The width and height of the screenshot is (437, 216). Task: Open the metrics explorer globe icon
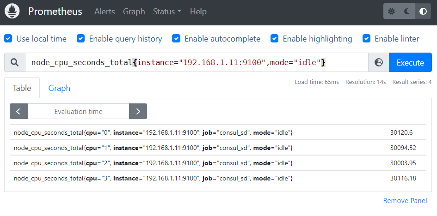point(378,63)
